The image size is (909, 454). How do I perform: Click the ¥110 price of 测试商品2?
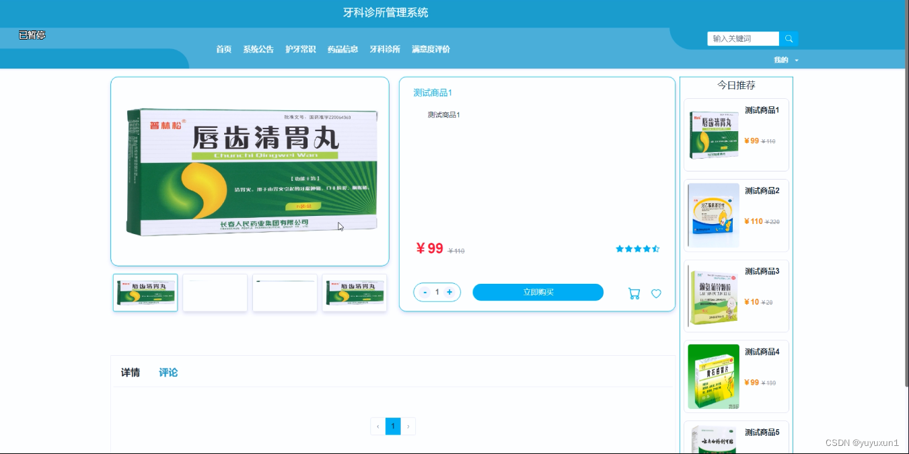[754, 221]
